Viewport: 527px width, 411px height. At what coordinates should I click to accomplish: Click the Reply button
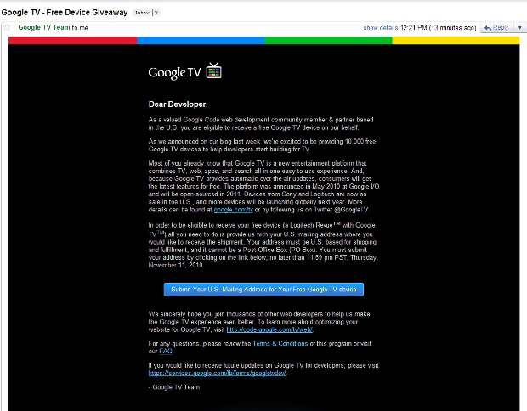click(496, 28)
